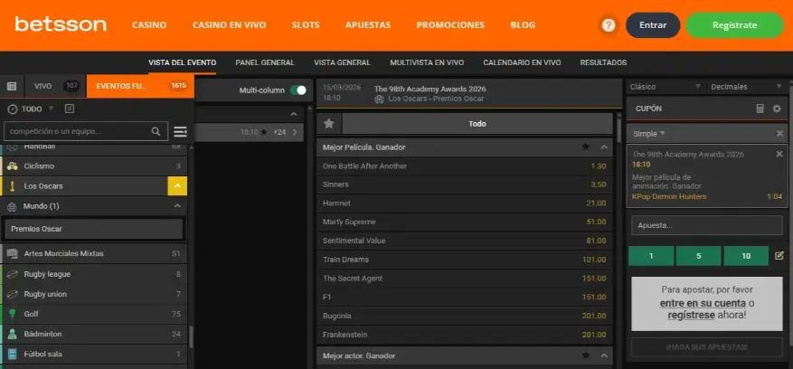Open the Decimales odds format dropdown

(x=747, y=87)
